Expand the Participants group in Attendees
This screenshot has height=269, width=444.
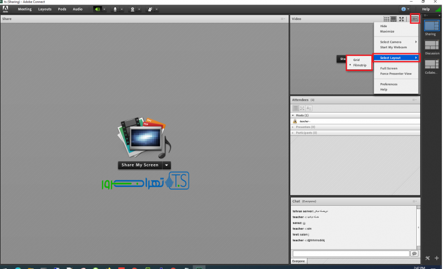(x=293, y=133)
